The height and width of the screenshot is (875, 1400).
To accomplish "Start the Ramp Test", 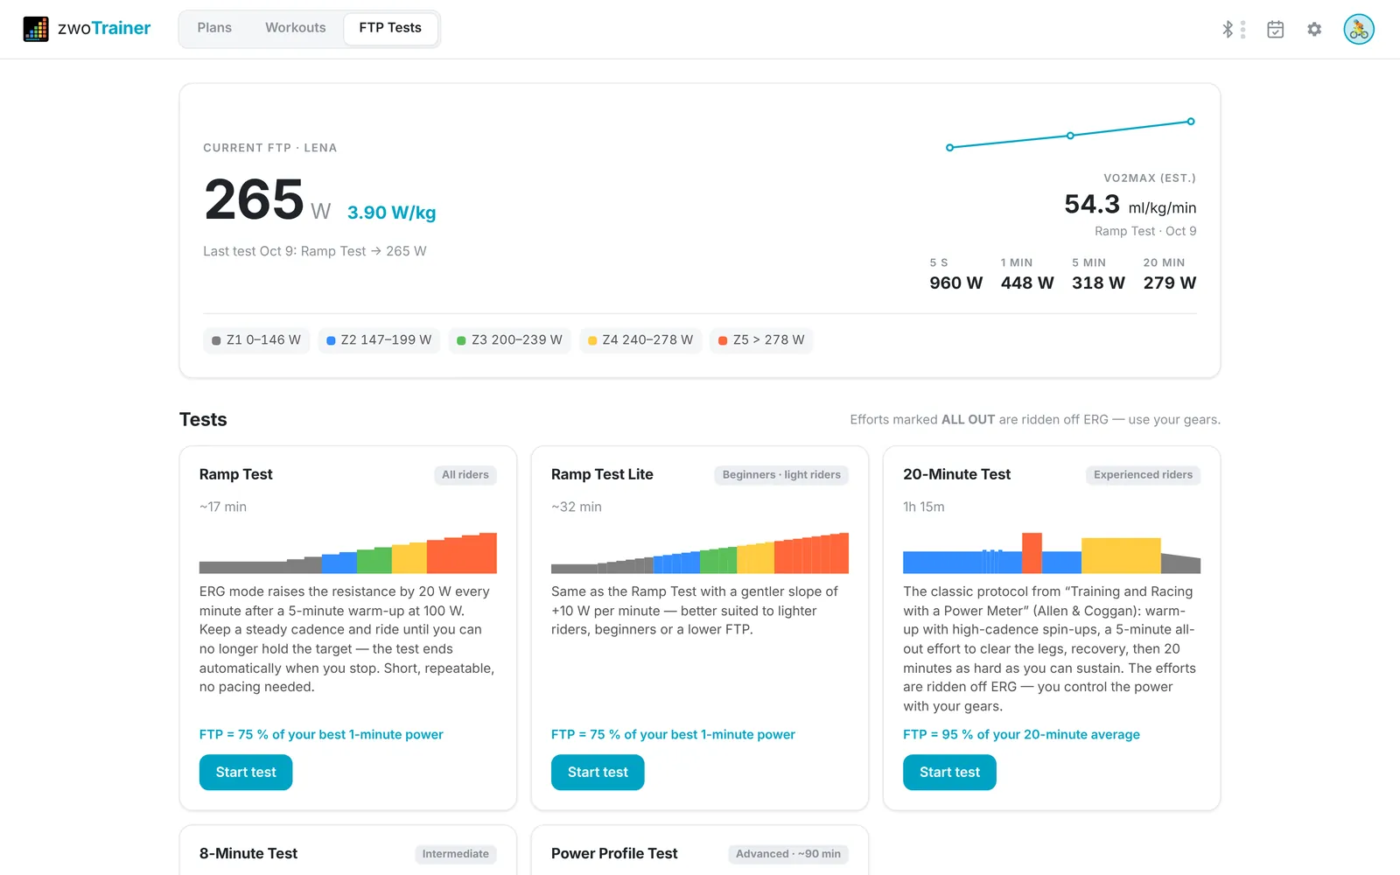I will pyautogui.click(x=246, y=773).
